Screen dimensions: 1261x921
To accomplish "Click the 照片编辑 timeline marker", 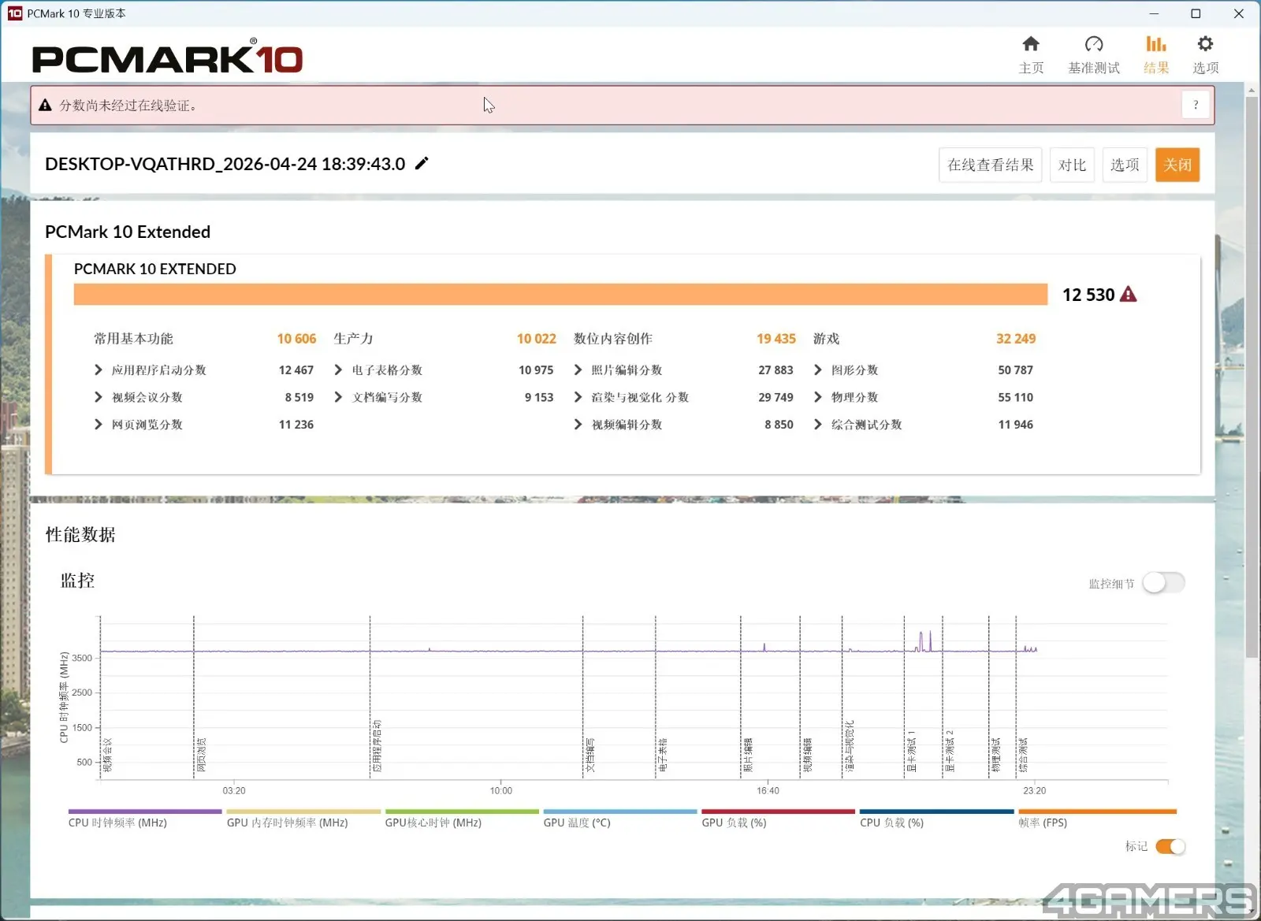I will 748,755.
